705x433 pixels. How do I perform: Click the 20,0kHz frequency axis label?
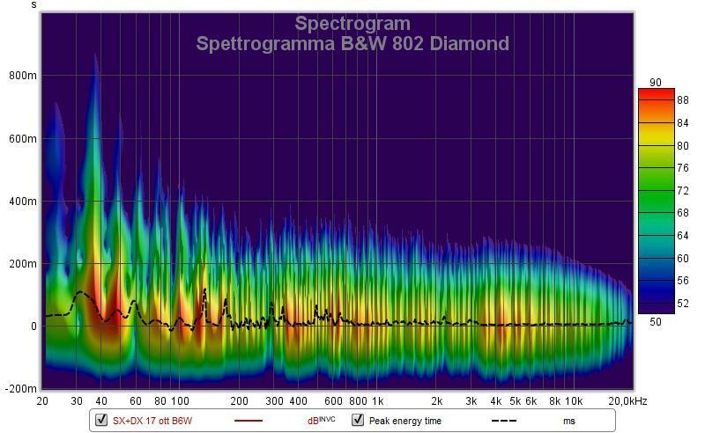(628, 401)
